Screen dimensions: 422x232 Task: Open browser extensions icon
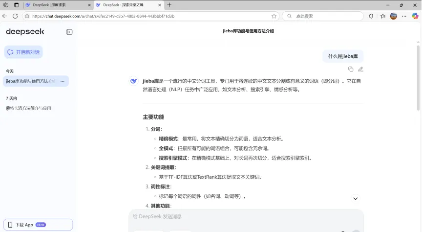tap(371, 16)
